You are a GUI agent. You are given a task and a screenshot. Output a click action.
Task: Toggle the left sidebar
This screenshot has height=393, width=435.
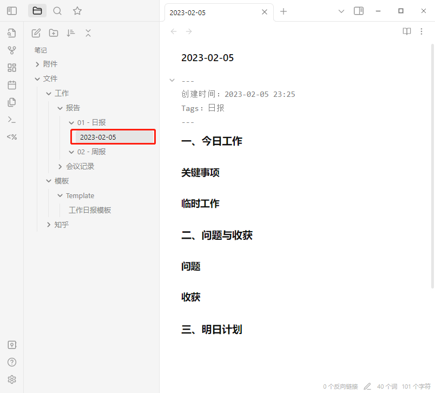[x=12, y=11]
